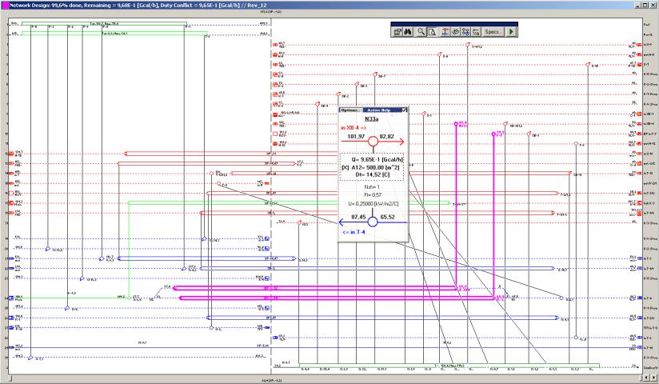Click the page preview zoom icon
659x384 pixels.
[x=432, y=31]
